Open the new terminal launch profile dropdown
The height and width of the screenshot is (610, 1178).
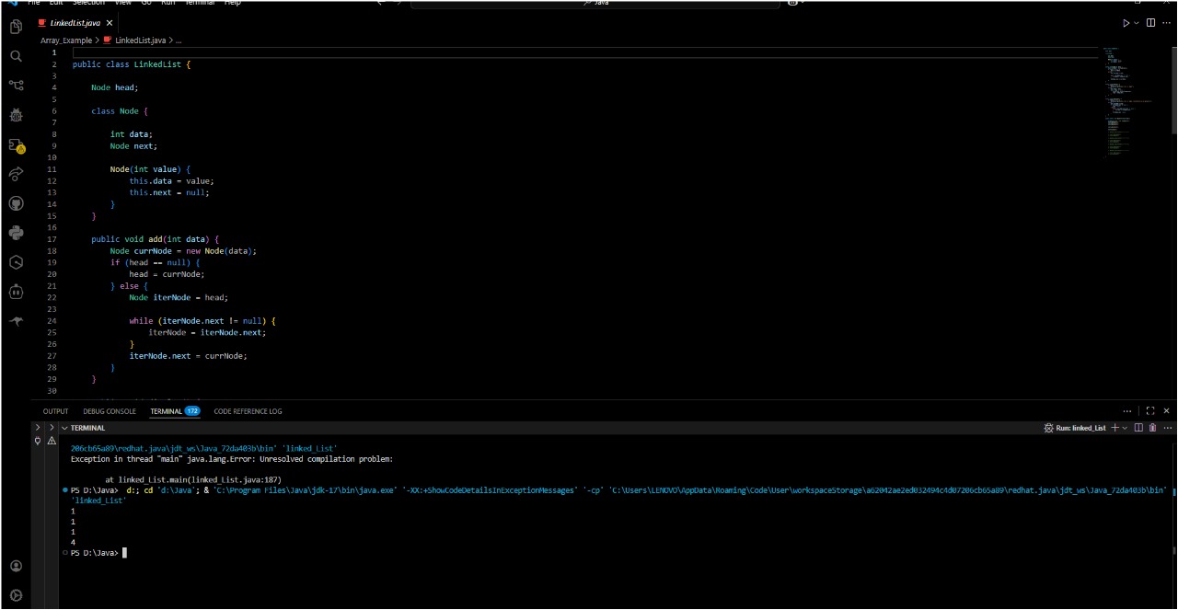click(x=1126, y=428)
